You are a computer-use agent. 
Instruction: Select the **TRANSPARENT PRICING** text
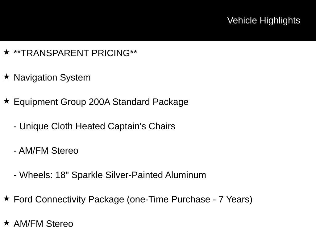75,53
